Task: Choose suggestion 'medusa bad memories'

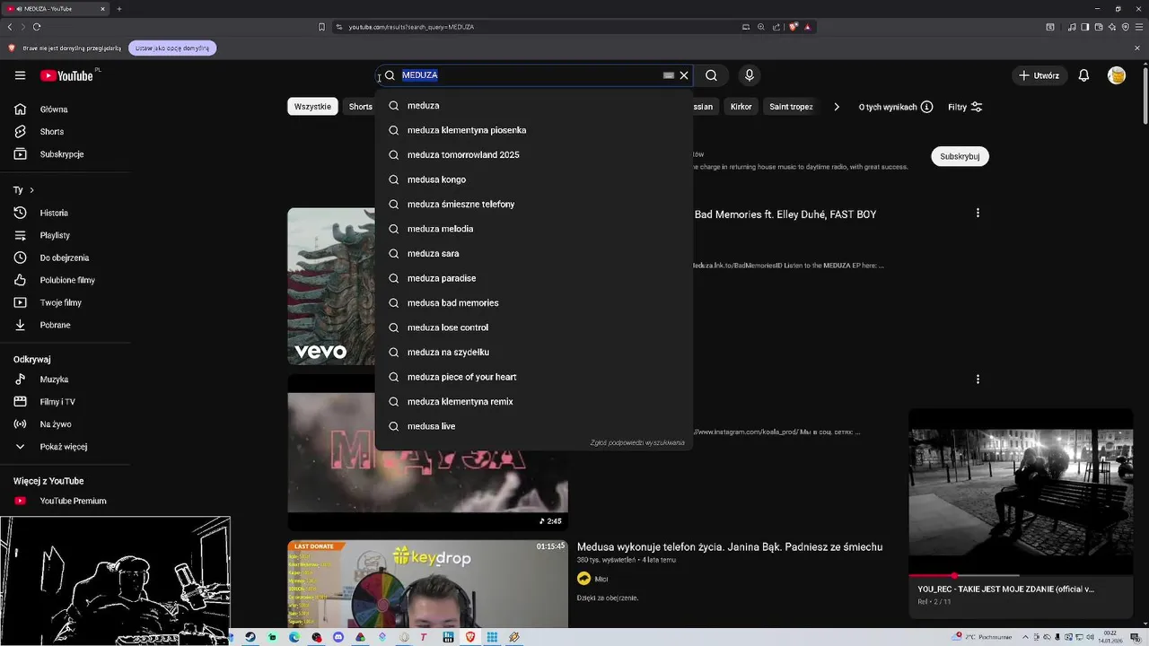Action: [534, 303]
